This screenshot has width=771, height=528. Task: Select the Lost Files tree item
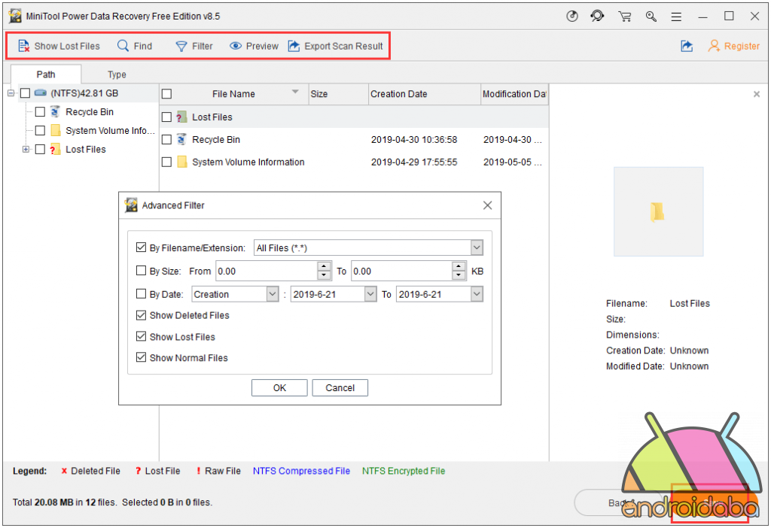click(86, 150)
